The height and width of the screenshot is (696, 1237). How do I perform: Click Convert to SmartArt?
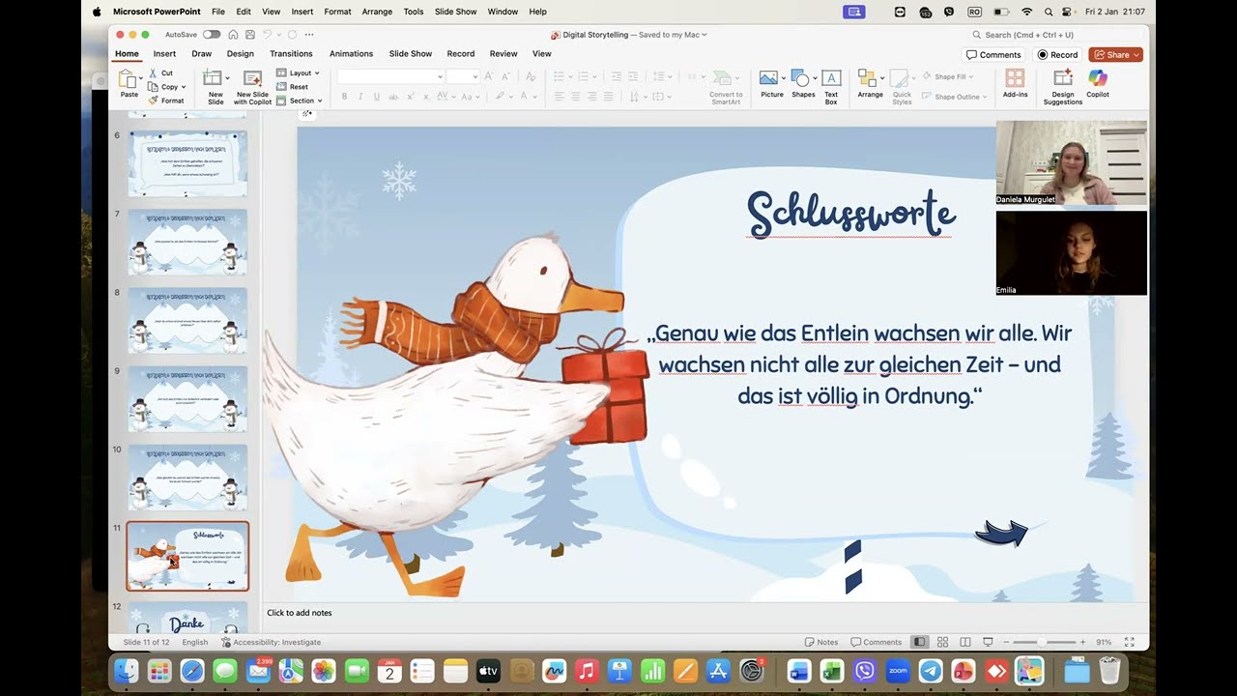[726, 87]
